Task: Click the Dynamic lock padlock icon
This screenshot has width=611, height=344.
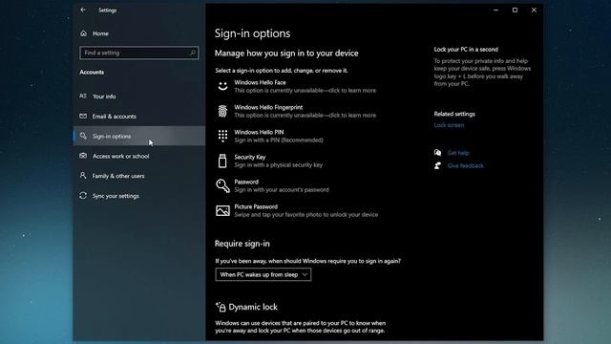Action: pyautogui.click(x=221, y=307)
